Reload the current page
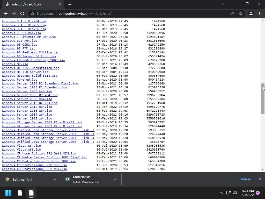Screen dimensions: 265x199 [x=22, y=13]
